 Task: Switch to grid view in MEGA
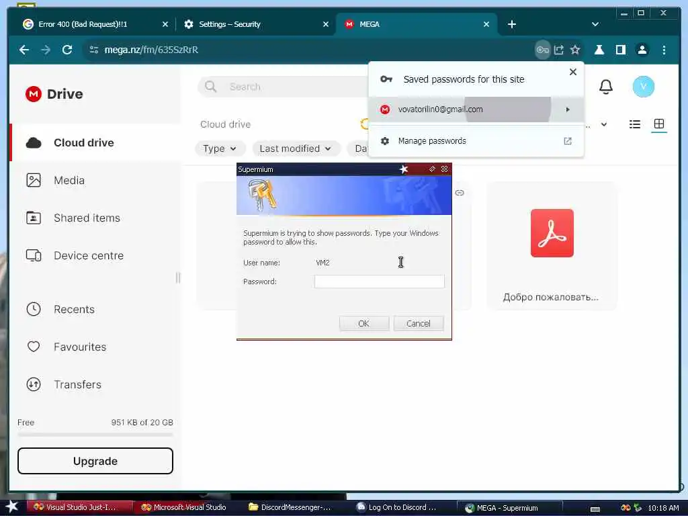tap(658, 124)
